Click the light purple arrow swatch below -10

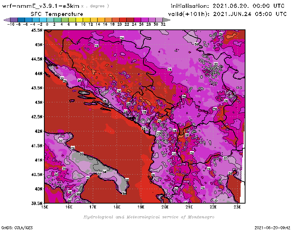pyautogui.click(x=7, y=20)
